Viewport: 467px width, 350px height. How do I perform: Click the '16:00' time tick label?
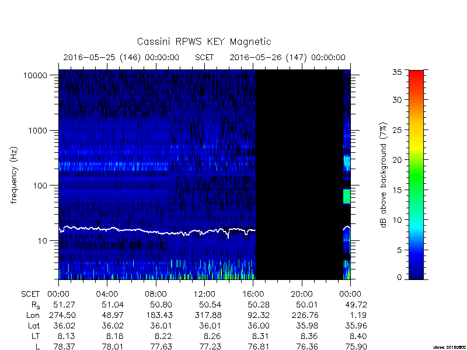[x=253, y=295]
